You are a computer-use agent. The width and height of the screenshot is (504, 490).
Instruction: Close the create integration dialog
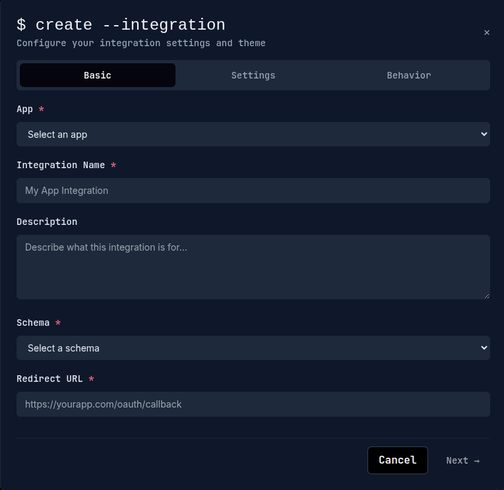point(487,32)
